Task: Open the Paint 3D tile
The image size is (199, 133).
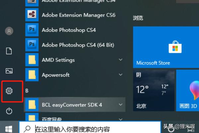Action: click(188, 90)
